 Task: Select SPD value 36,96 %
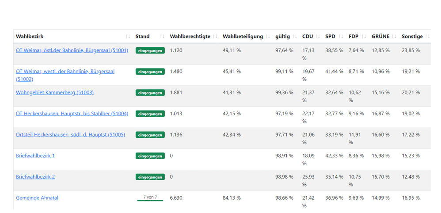point(335,198)
